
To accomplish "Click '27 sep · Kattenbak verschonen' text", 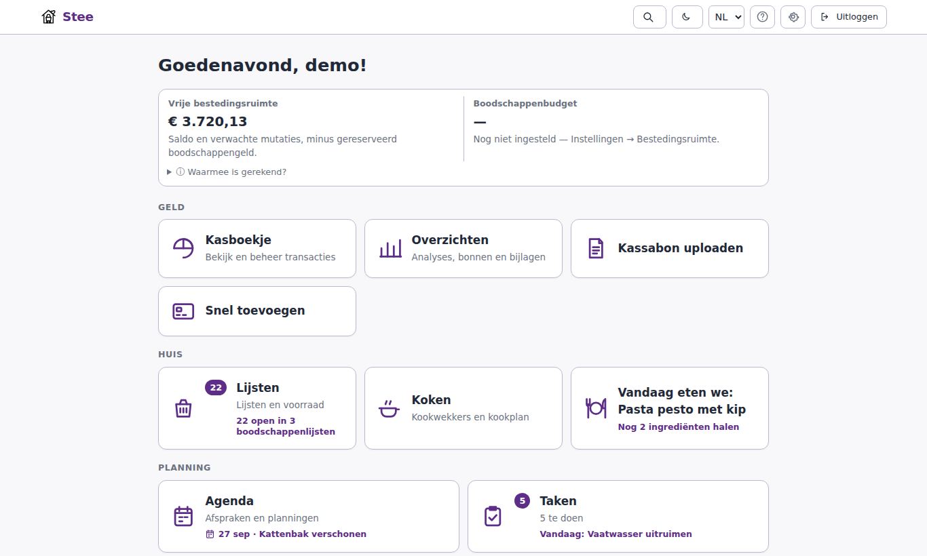I will click(292, 534).
